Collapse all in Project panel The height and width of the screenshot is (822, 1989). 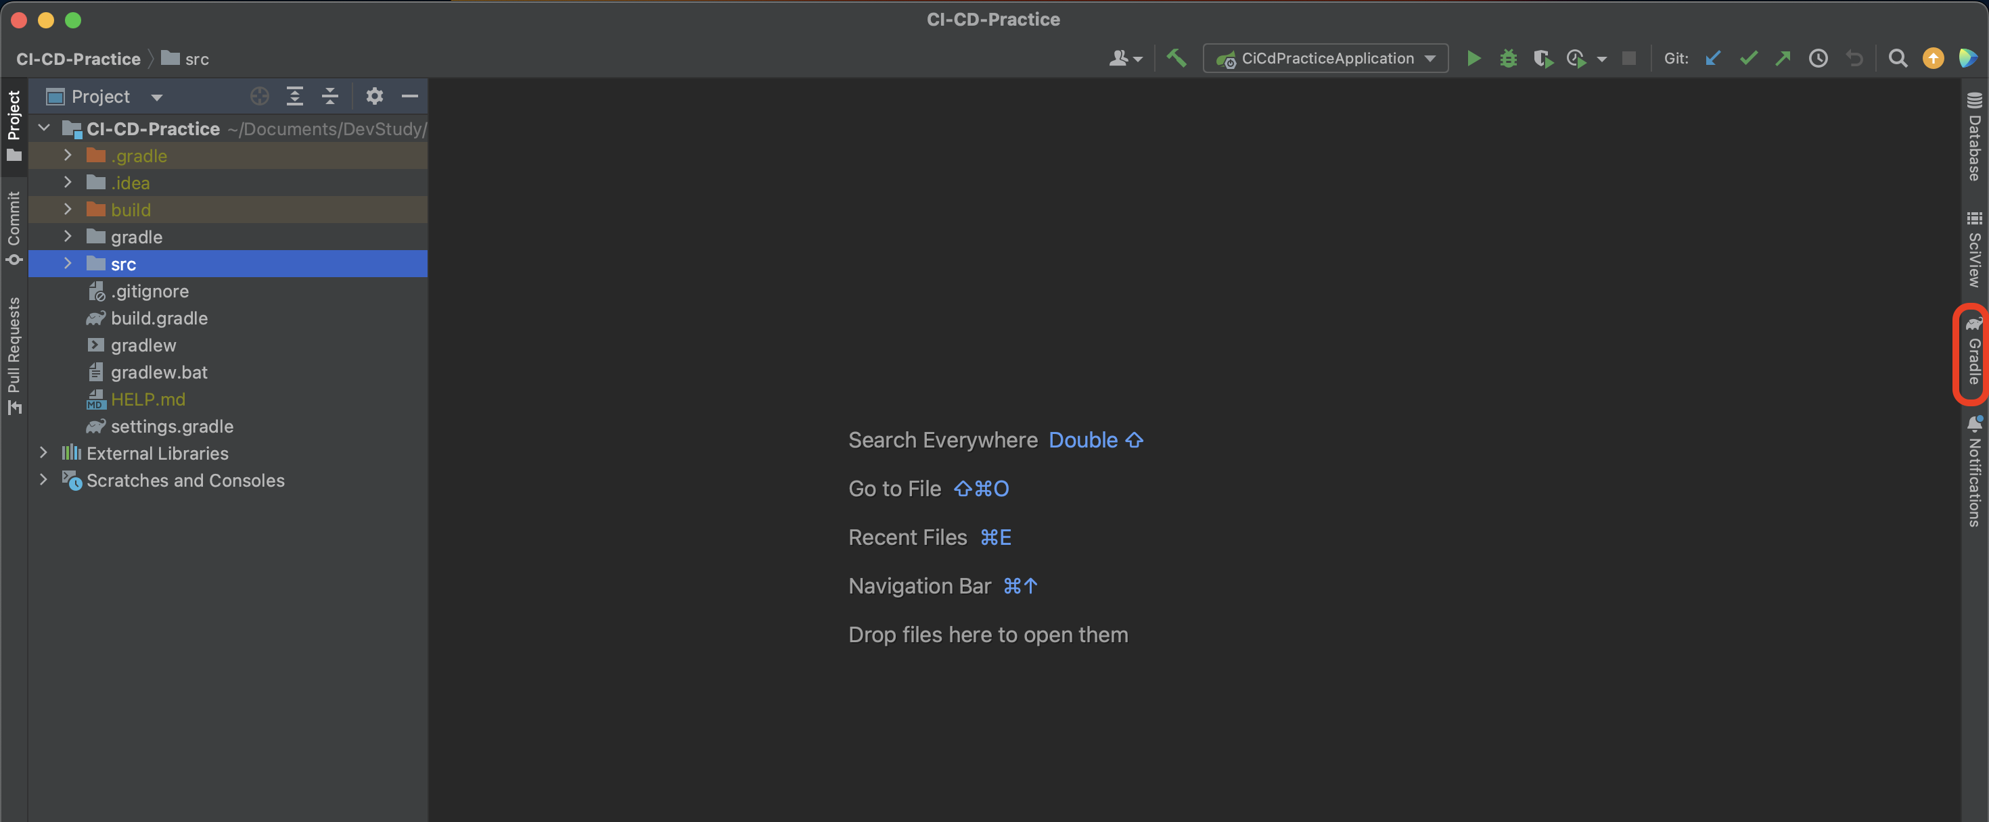tap(329, 97)
